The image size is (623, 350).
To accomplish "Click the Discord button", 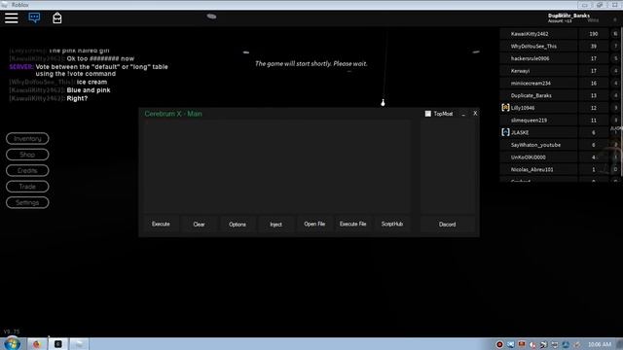I will 448,225.
